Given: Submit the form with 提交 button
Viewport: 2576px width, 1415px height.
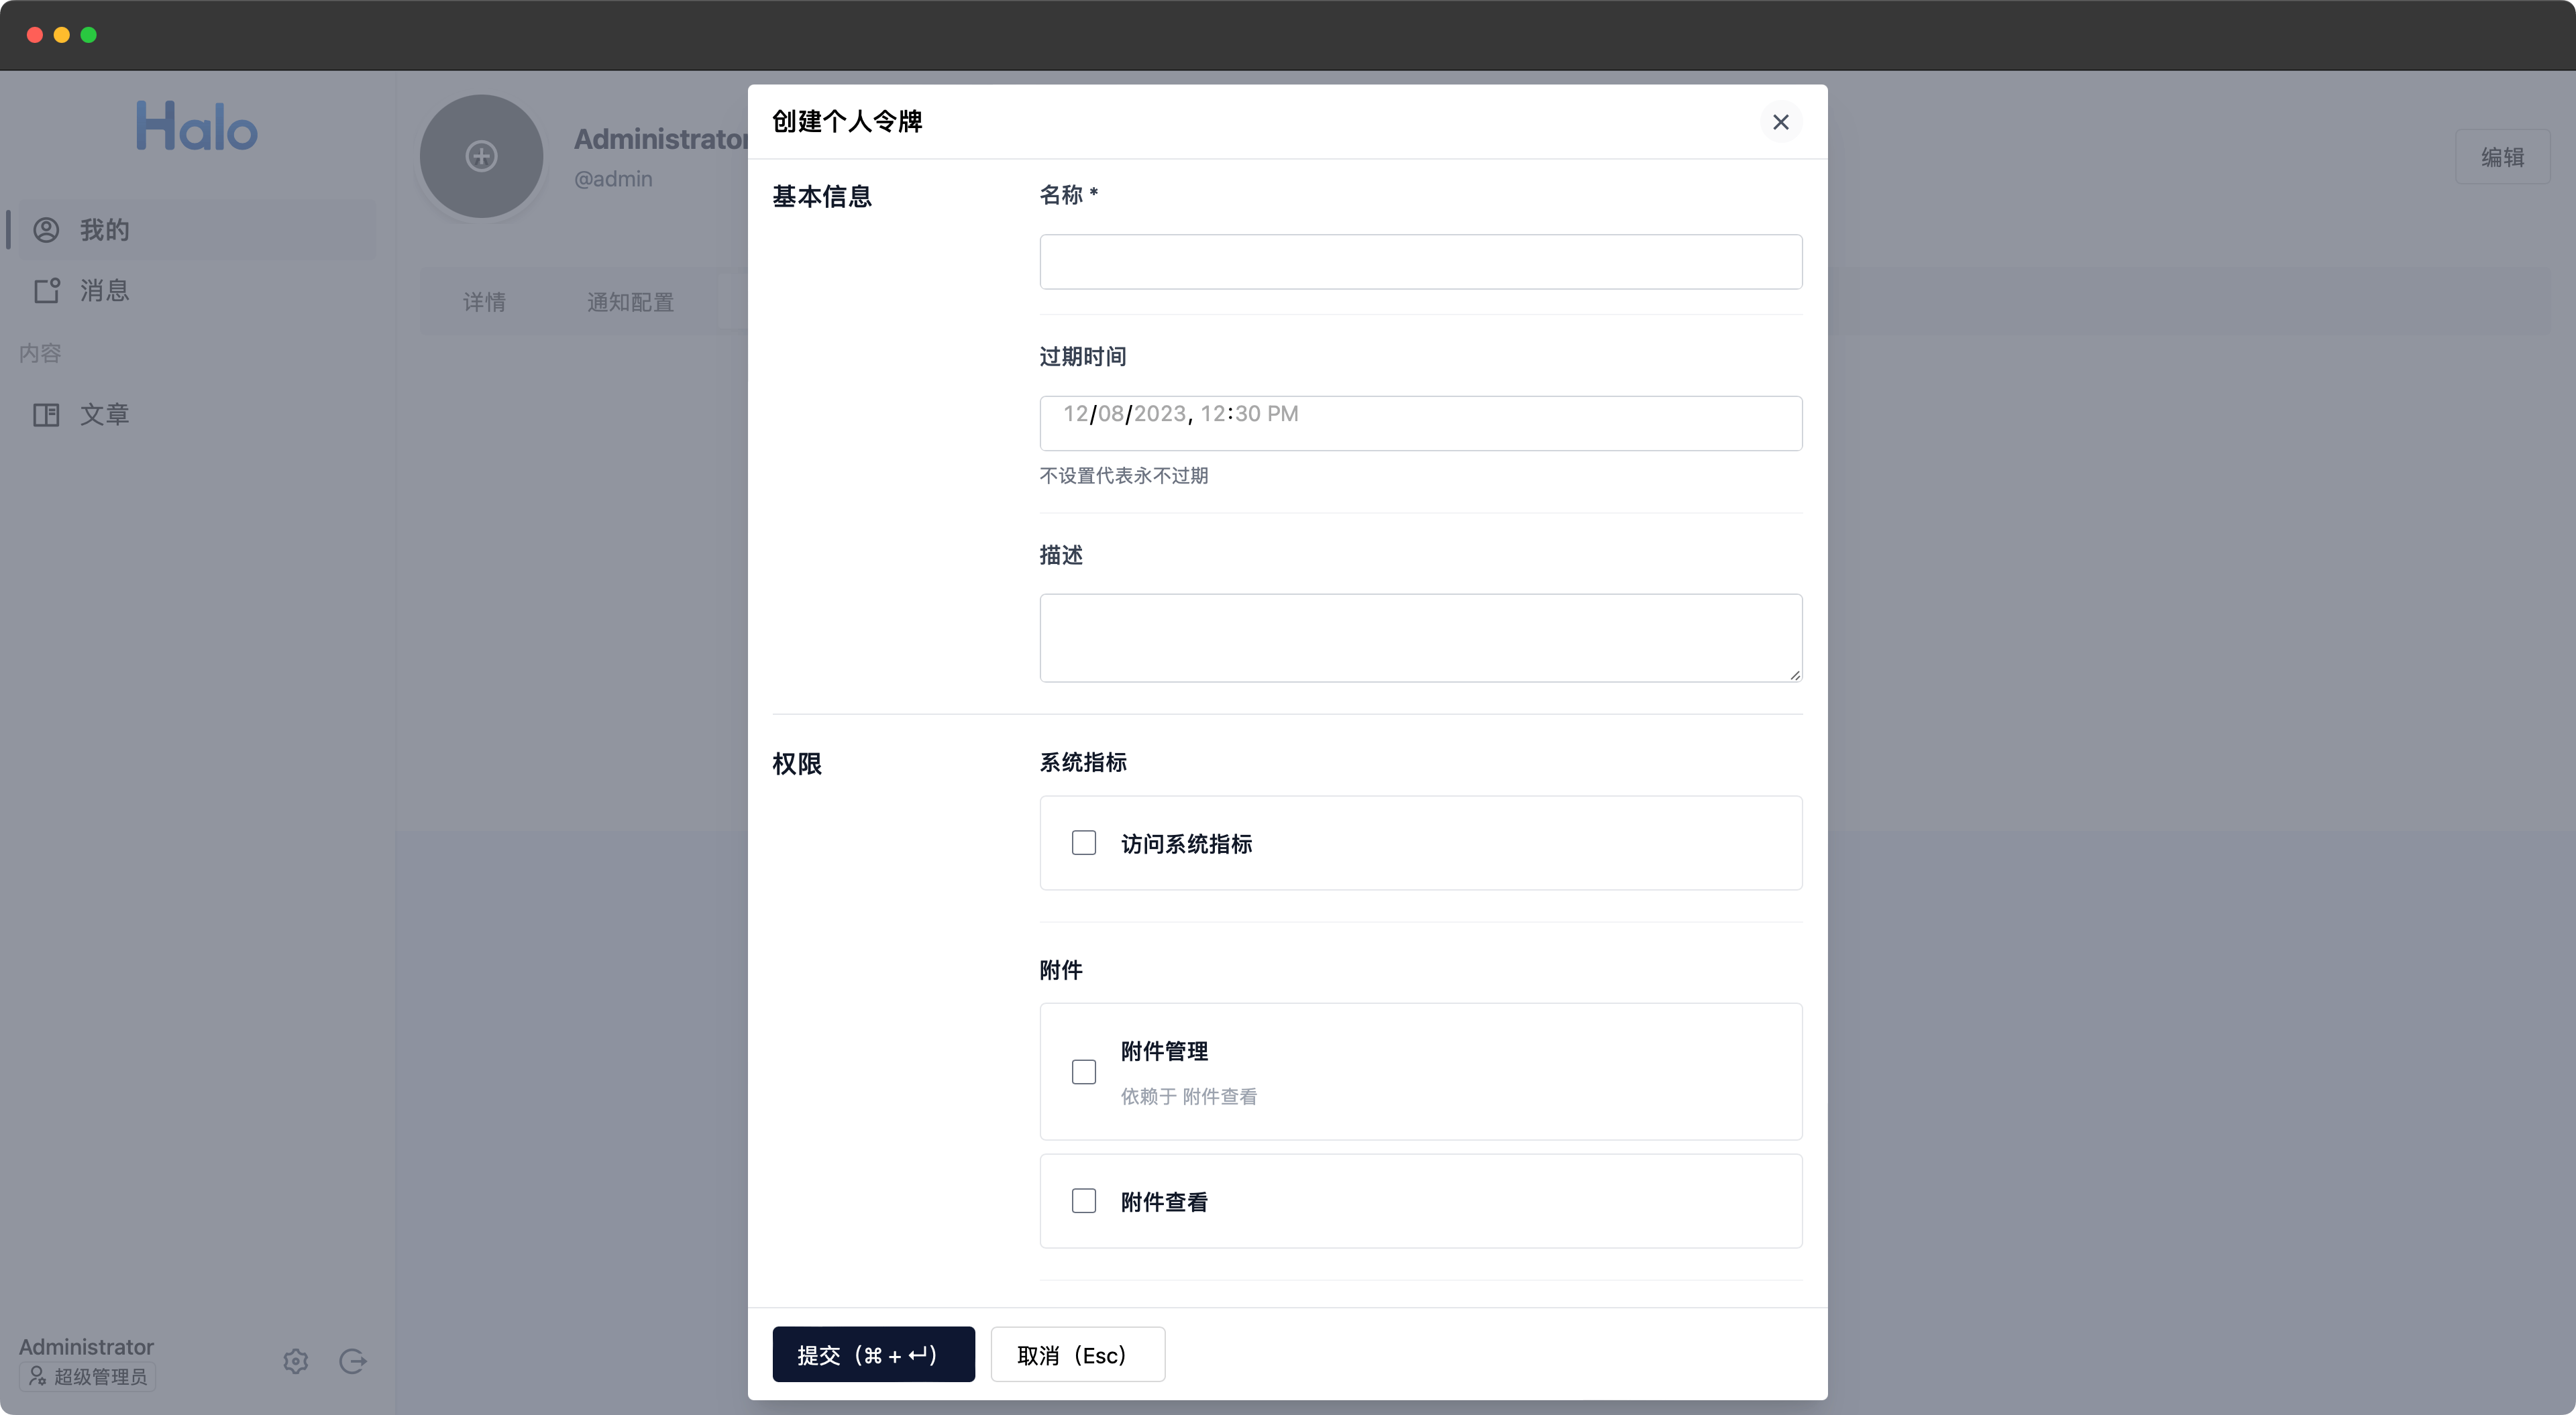Looking at the screenshot, I should click(x=873, y=1354).
